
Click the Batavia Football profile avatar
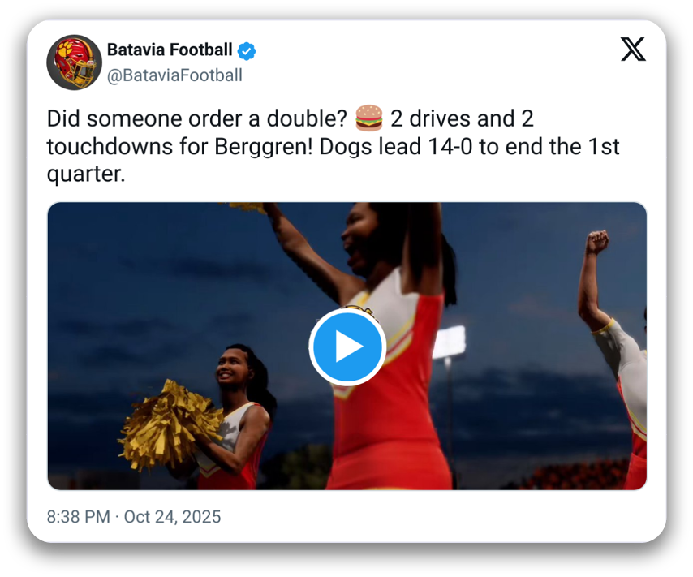click(74, 62)
